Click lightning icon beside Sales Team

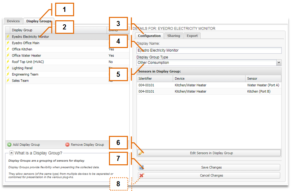pos(8,80)
